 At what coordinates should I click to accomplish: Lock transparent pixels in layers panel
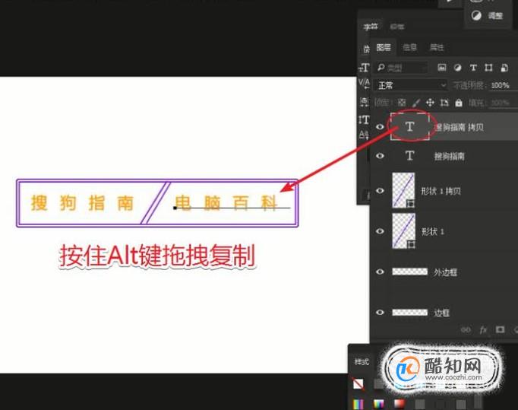point(402,103)
